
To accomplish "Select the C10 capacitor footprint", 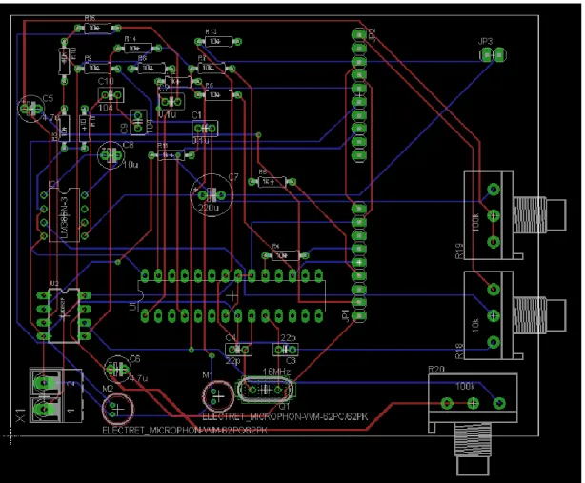I will (111, 95).
